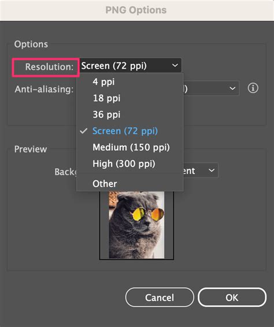Click the cat preview thumbnail

tap(136, 225)
